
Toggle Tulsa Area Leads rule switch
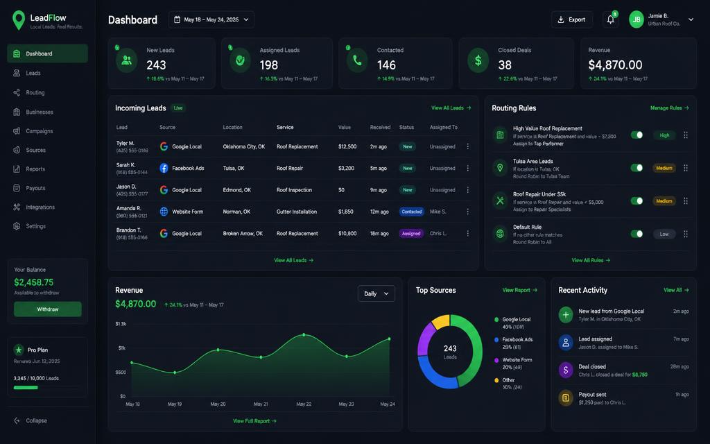[x=637, y=168]
